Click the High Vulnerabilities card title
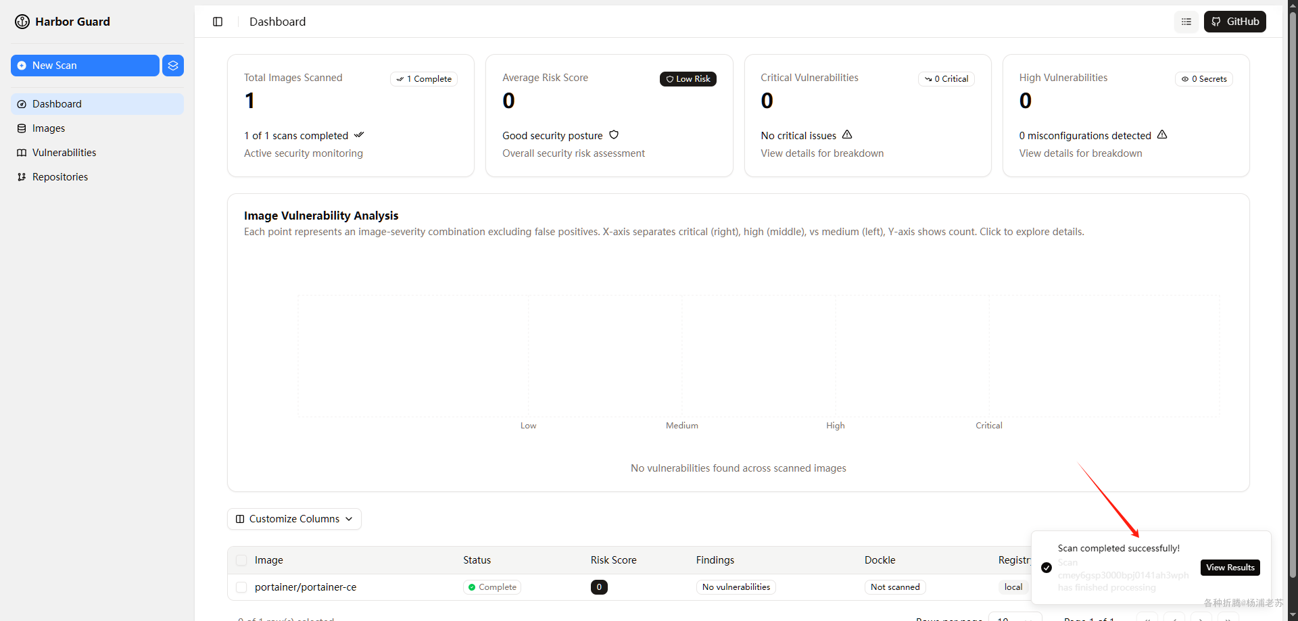Image resolution: width=1298 pixels, height=621 pixels. click(1063, 78)
